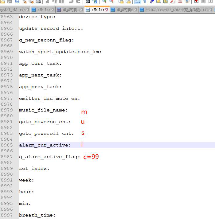Click the text breath_time:

[37, 215]
